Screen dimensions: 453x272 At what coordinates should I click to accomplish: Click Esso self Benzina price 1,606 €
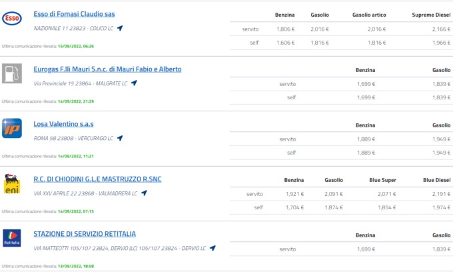[x=285, y=41]
